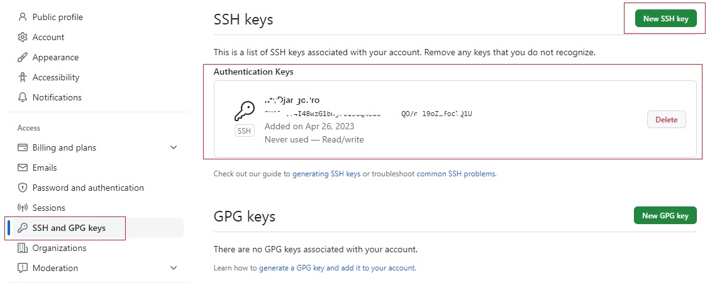Open SSH and GPG keys settings
722x283 pixels.
(69, 228)
